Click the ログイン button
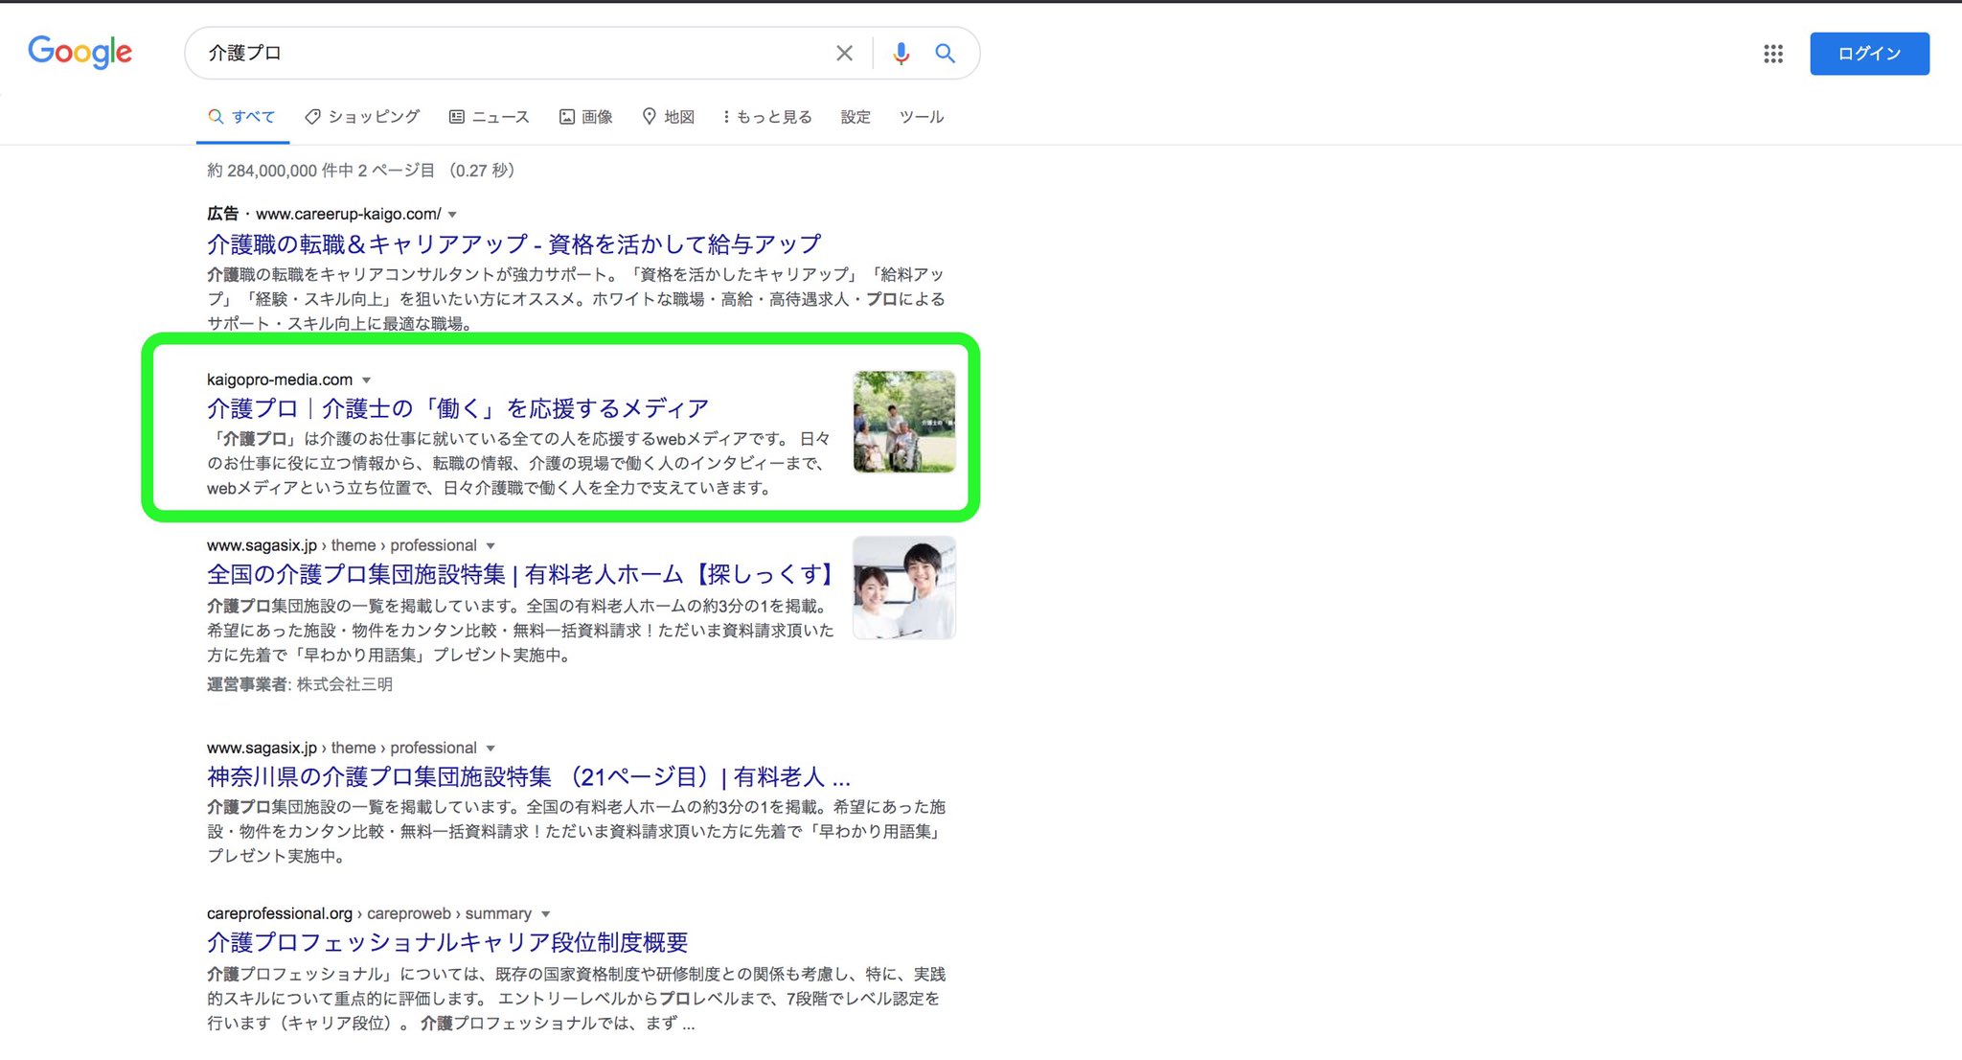 (1869, 54)
